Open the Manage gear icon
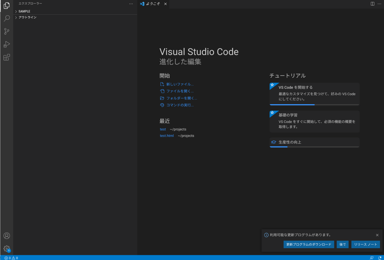Viewport: 384px width, 260px height. (x=7, y=249)
